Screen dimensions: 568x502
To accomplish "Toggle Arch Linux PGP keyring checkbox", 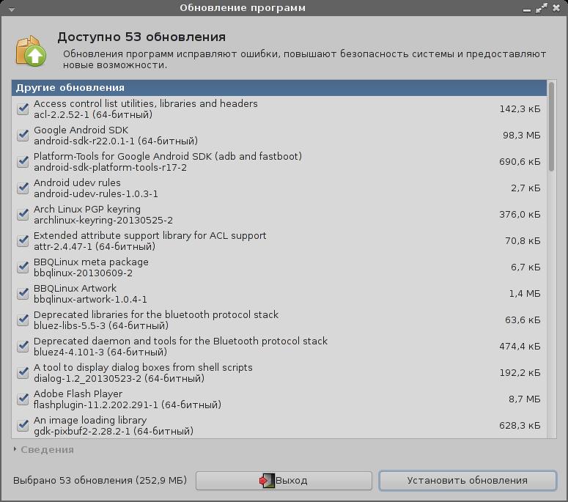I will 23,215.
